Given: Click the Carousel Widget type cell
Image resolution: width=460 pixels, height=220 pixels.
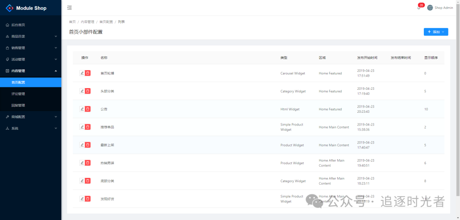Looking at the screenshot, I should click(293, 73).
